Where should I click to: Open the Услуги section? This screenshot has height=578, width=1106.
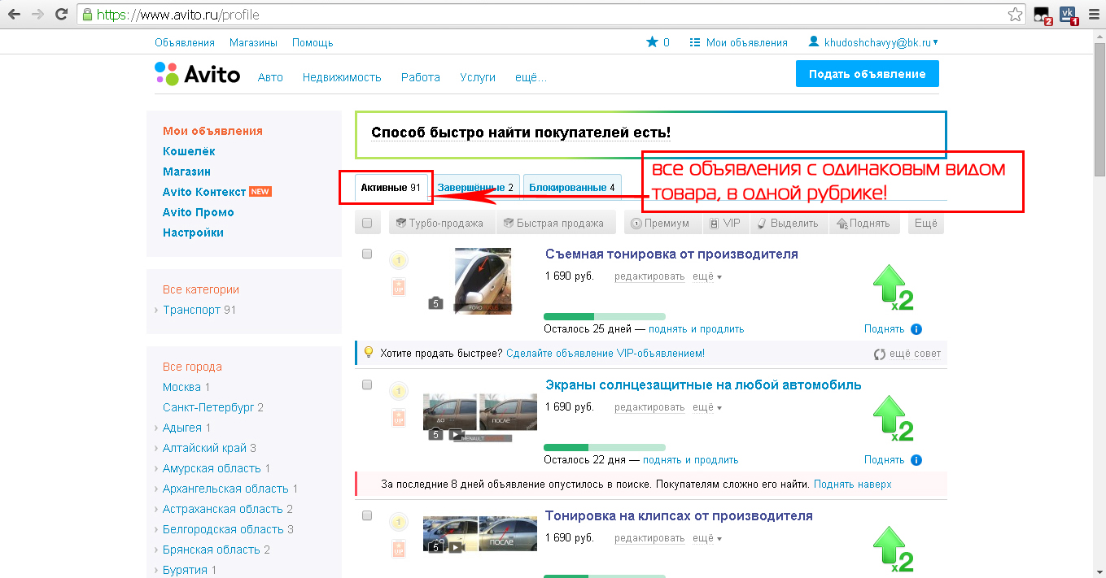point(477,77)
